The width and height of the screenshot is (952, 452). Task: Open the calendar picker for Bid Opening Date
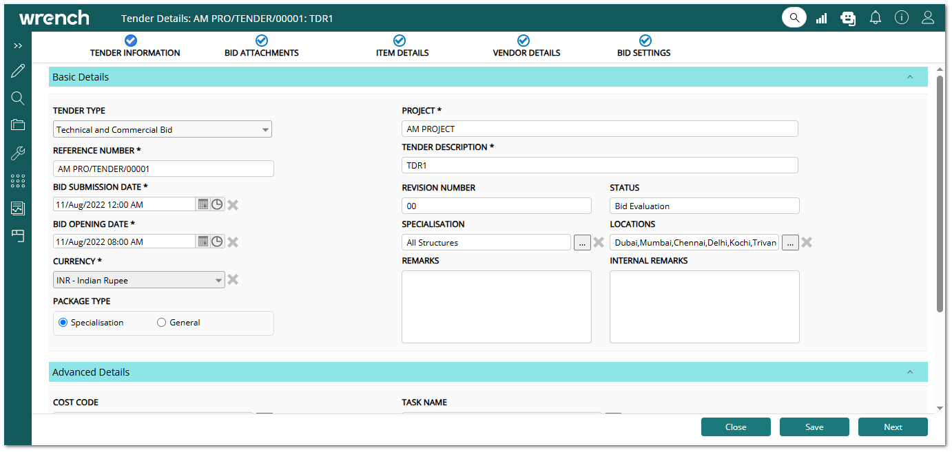pyautogui.click(x=203, y=241)
